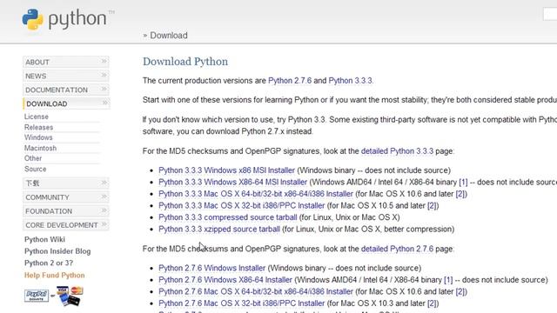Open the Source submenu link

point(35,169)
